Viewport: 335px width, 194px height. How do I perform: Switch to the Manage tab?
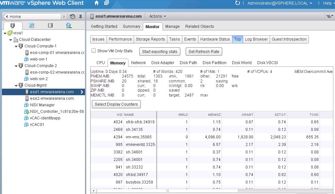173,26
